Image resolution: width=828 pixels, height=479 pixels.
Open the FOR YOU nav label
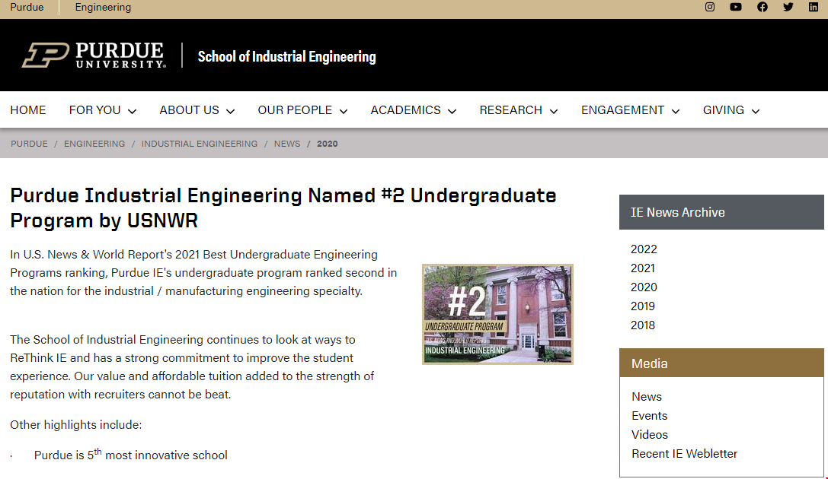coord(95,110)
